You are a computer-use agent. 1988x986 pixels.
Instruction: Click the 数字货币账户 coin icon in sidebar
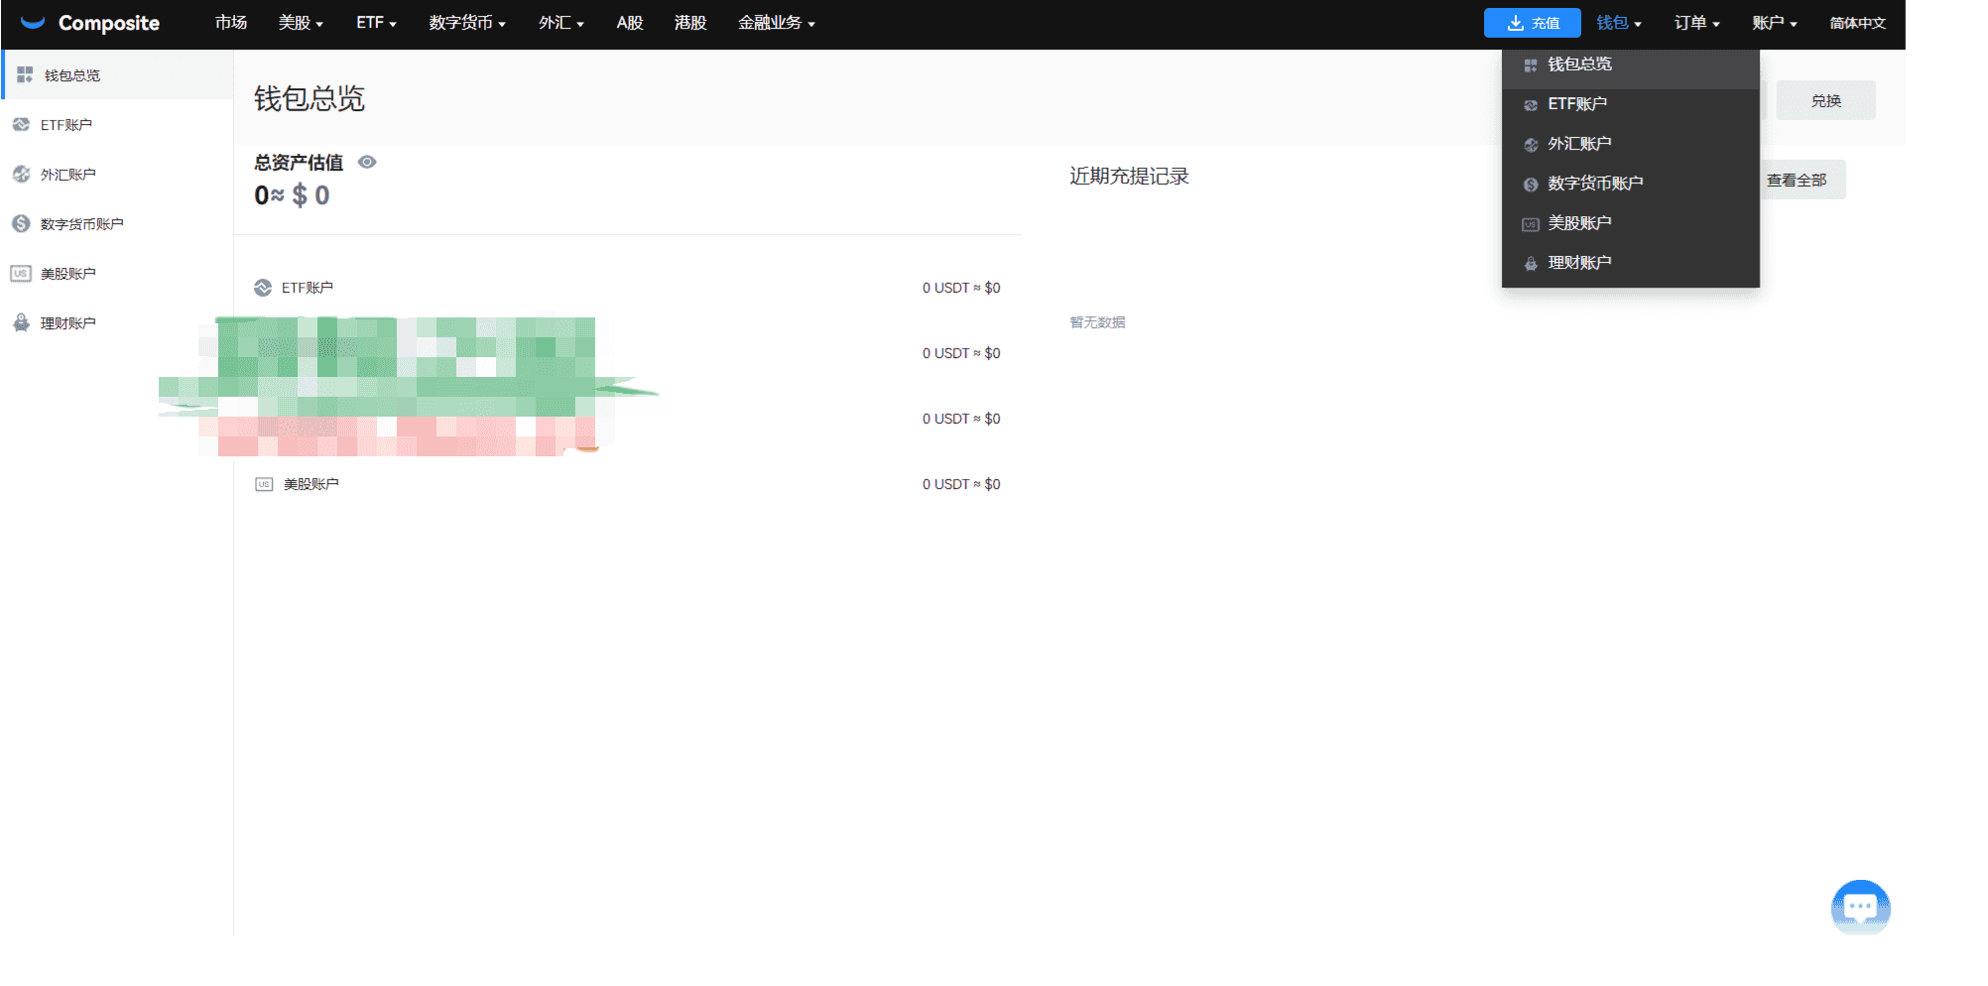[21, 224]
